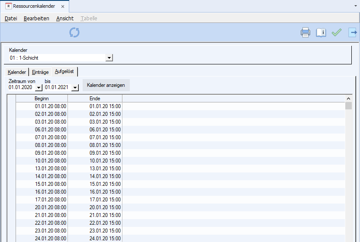Open the Ansicht menu
Image resolution: width=360 pixels, height=242 pixels.
(x=65, y=19)
